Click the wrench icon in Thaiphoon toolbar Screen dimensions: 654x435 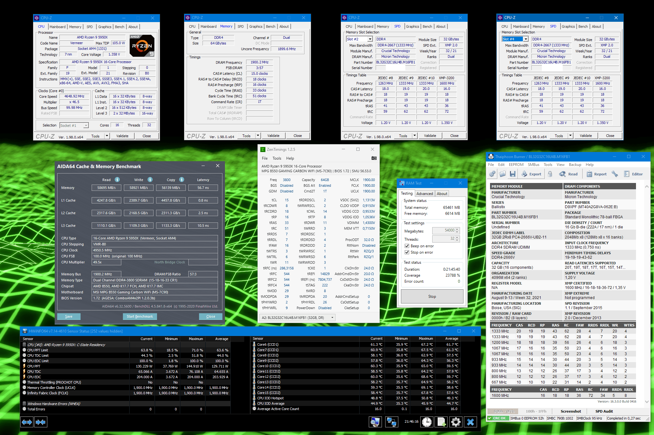click(615, 174)
